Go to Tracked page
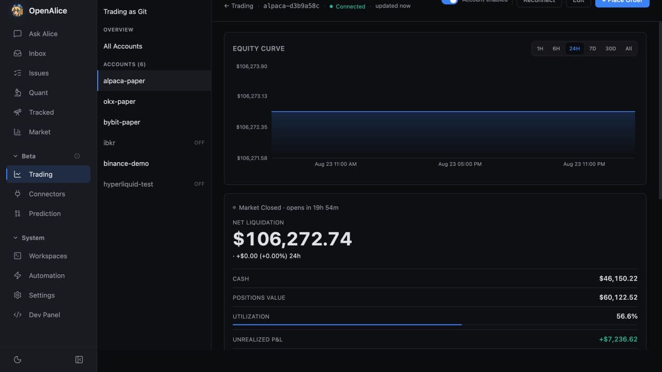The image size is (662, 372). 49,112
